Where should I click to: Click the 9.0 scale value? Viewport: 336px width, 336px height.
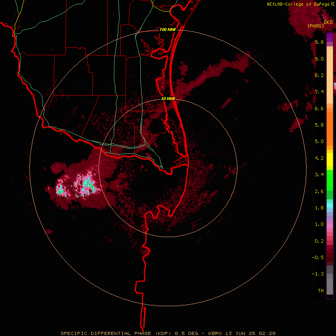[x=319, y=59]
